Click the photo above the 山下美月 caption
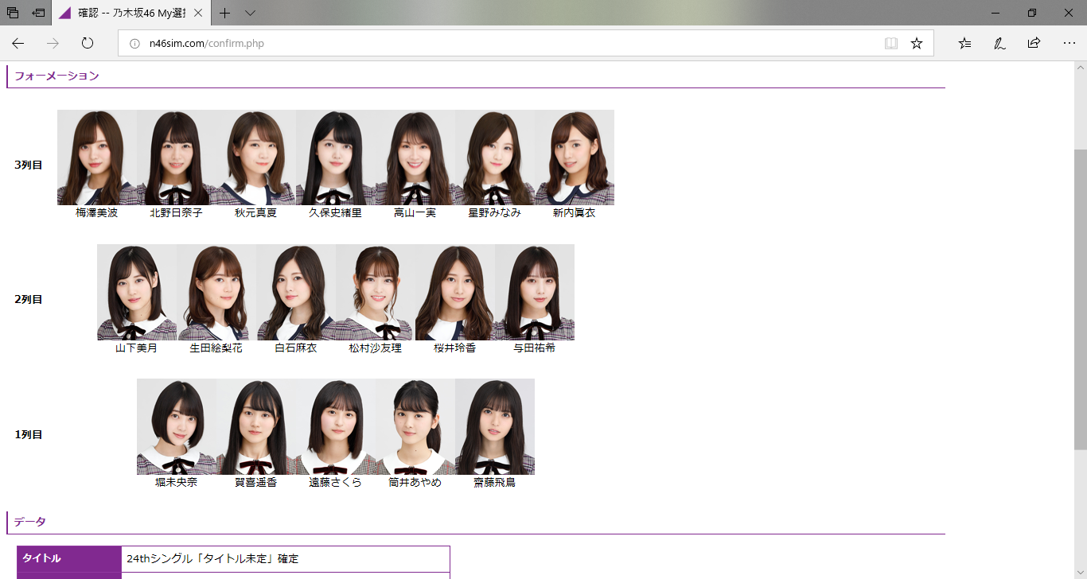The height and width of the screenshot is (579, 1087). coord(137,292)
